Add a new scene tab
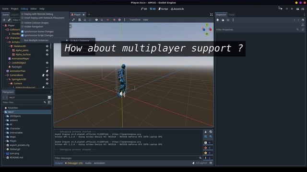This screenshot has height=172, width=307. point(89,14)
